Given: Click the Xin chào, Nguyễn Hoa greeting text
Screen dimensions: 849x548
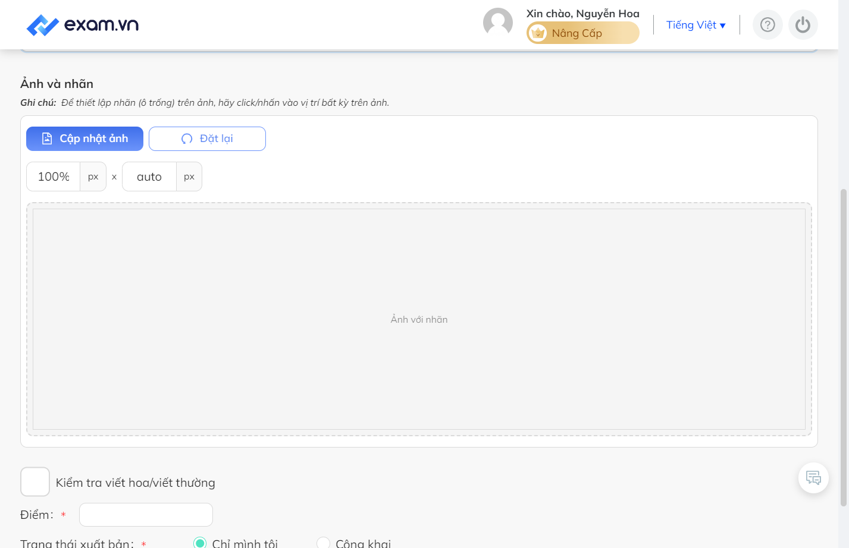Looking at the screenshot, I should [x=583, y=13].
